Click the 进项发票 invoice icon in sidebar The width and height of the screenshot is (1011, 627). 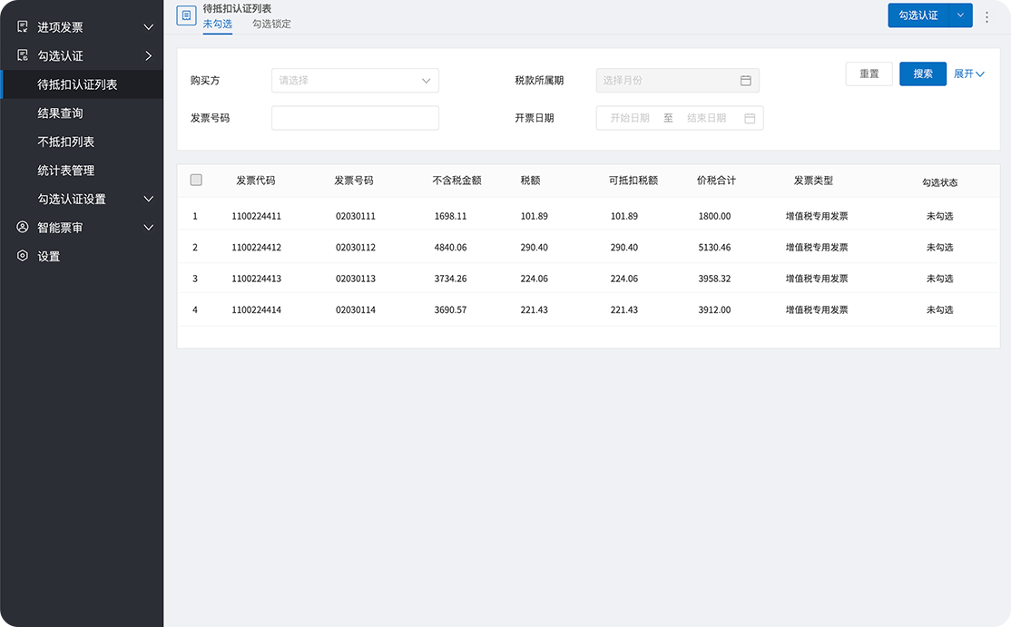click(x=23, y=27)
